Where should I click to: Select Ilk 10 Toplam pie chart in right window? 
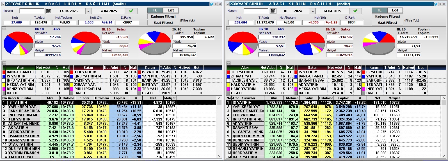[379, 43]
